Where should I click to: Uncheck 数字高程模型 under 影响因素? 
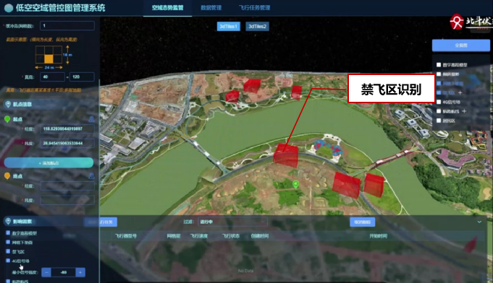point(8,233)
